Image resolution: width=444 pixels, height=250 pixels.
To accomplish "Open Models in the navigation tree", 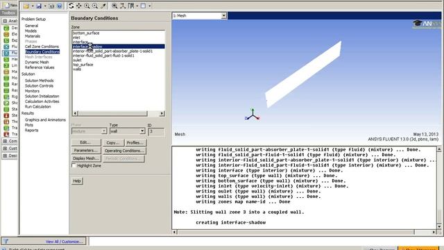I will pos(31,31).
